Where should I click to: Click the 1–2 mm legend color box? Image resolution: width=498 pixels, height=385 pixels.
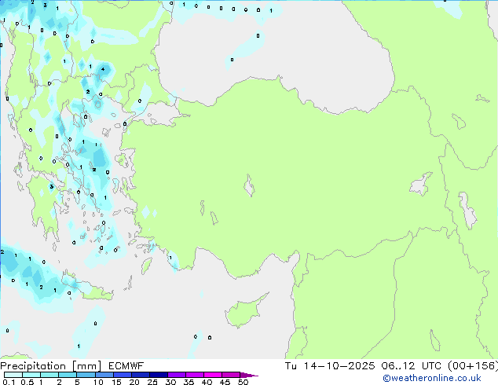[x=49, y=375]
